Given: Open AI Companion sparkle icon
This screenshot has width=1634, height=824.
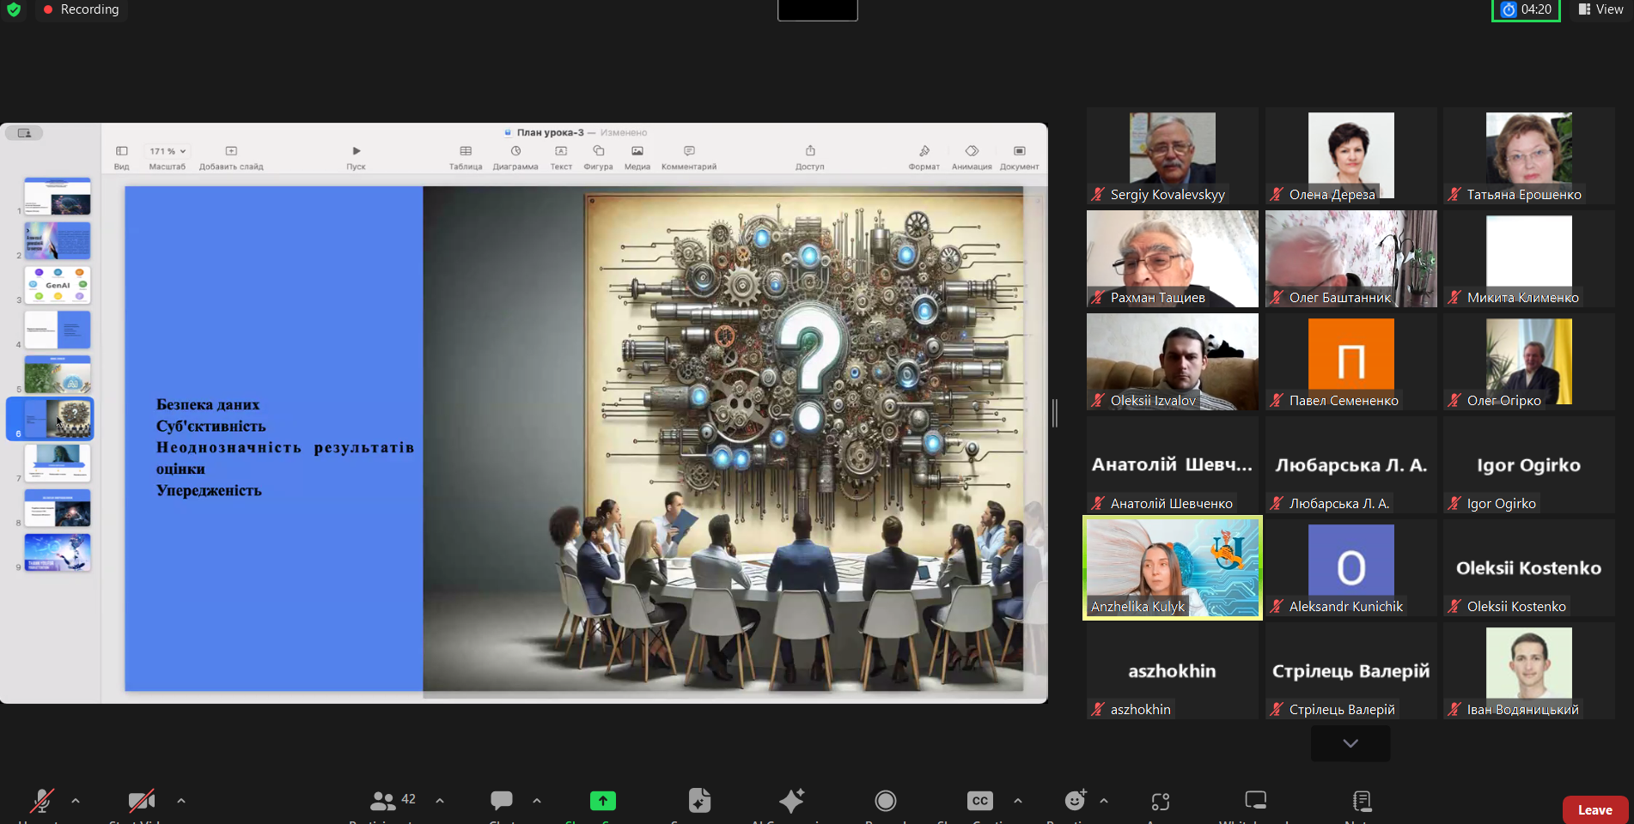Looking at the screenshot, I should click(791, 801).
